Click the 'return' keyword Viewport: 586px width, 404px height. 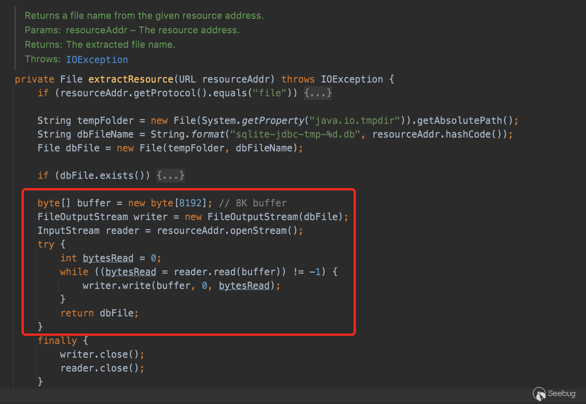click(77, 313)
